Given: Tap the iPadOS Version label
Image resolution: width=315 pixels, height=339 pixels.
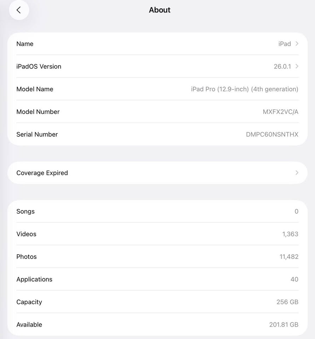Looking at the screenshot, I should [x=39, y=66].
